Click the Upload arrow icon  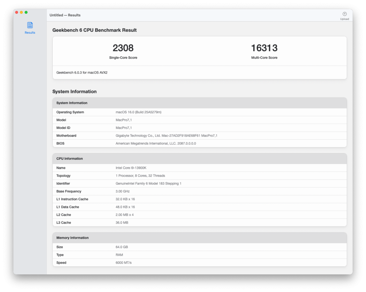[344, 14]
